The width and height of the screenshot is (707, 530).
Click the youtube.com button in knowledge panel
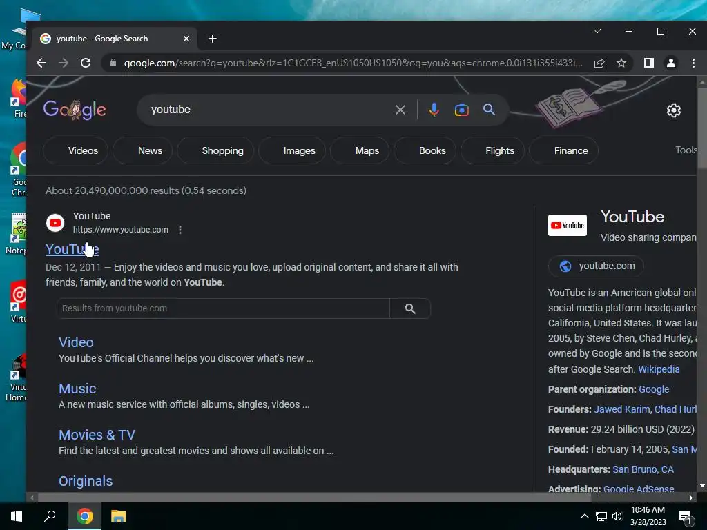point(596,266)
